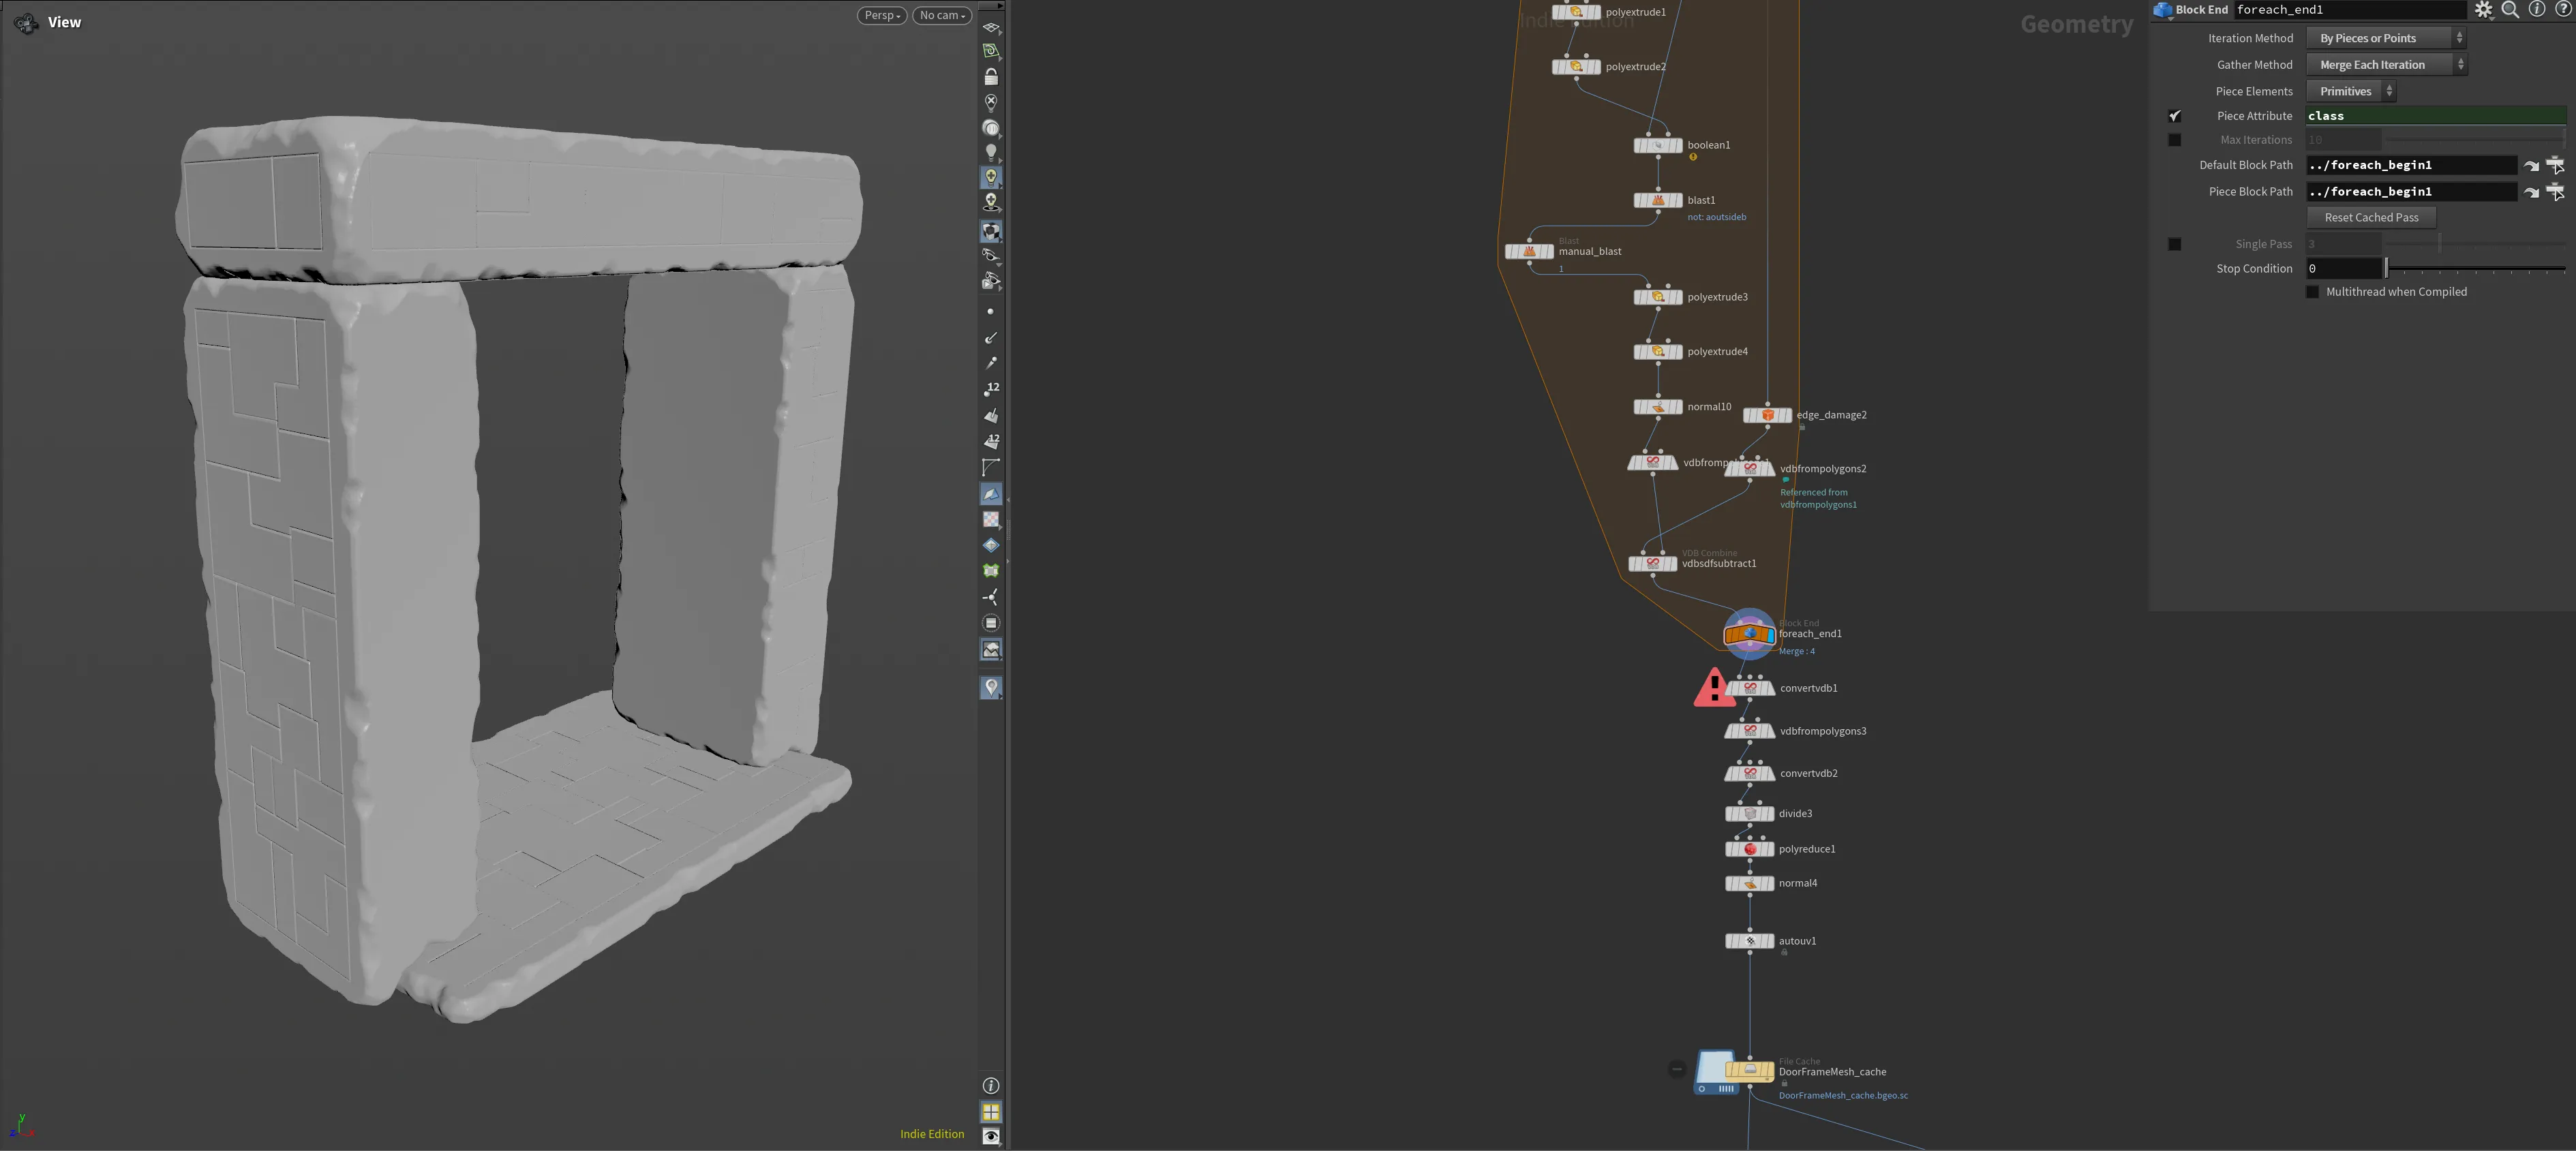
Task: Click the hide other objects glasses icon
Action: pyautogui.click(x=991, y=256)
